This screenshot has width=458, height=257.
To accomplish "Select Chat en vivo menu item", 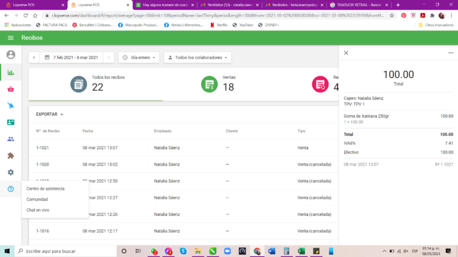I will (x=38, y=210).
